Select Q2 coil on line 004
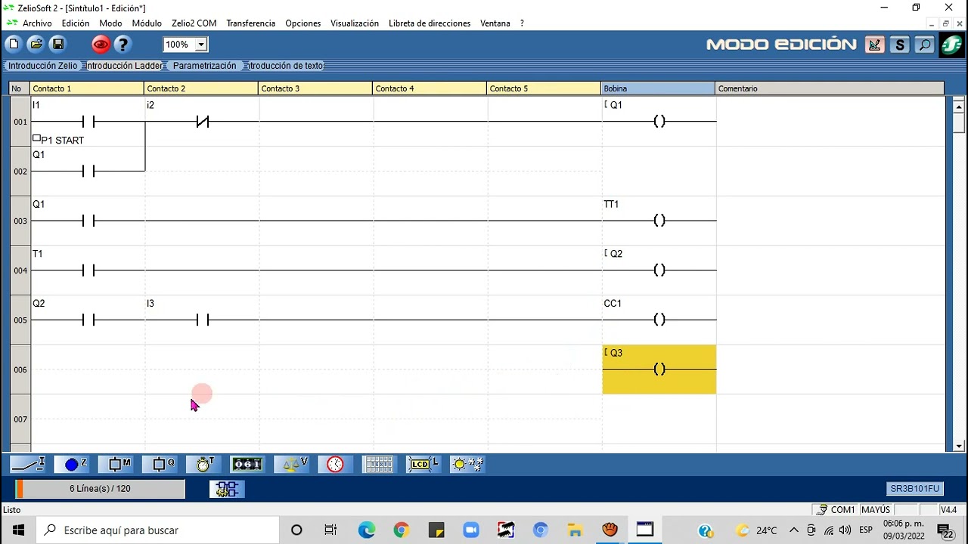Screen dimensions: 968x544 coord(659,270)
